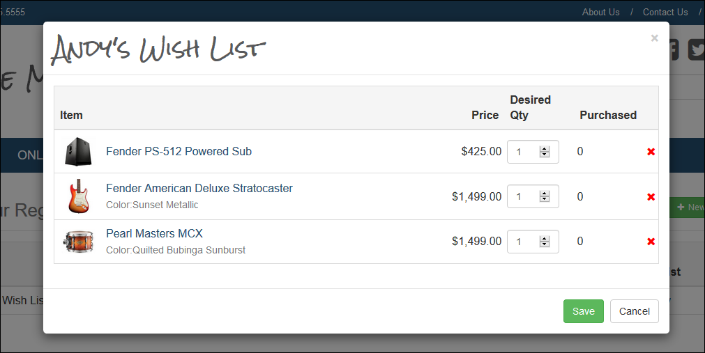
Task: Remove Pearl Masters MCX using red X
Action: pyautogui.click(x=651, y=242)
